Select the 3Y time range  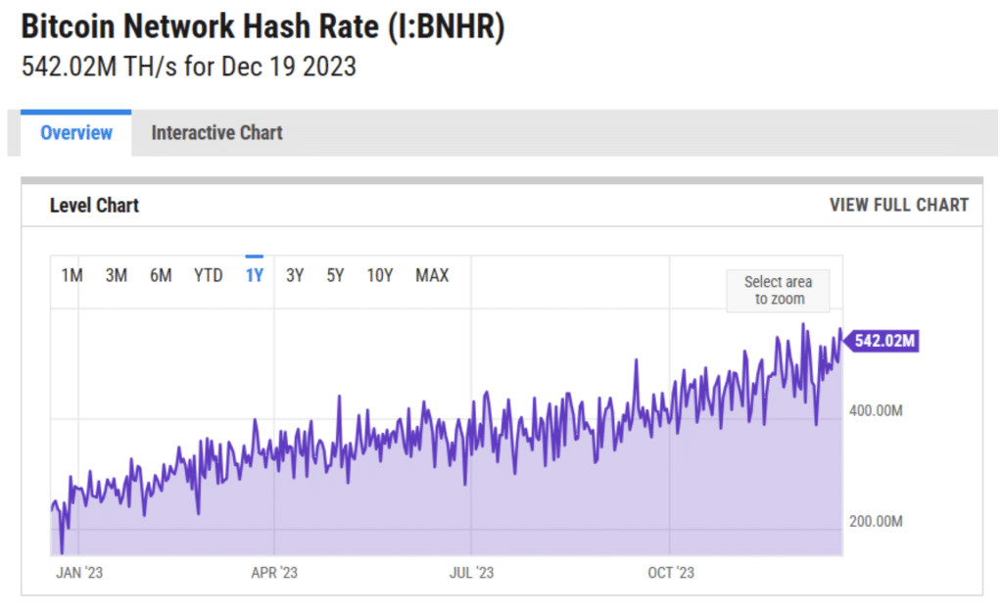point(295,275)
